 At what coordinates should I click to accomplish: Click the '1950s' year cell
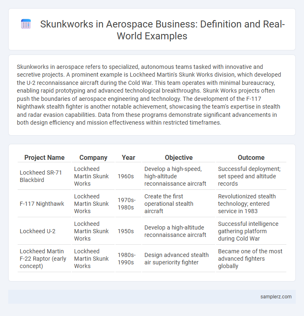click(x=128, y=231)
